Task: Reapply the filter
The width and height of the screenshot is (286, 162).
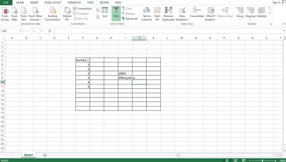Action: coord(128,14)
